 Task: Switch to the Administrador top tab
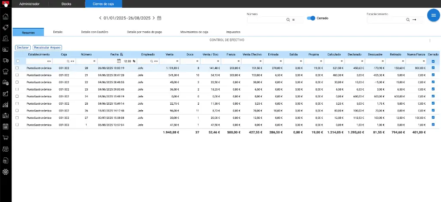pos(29,4)
